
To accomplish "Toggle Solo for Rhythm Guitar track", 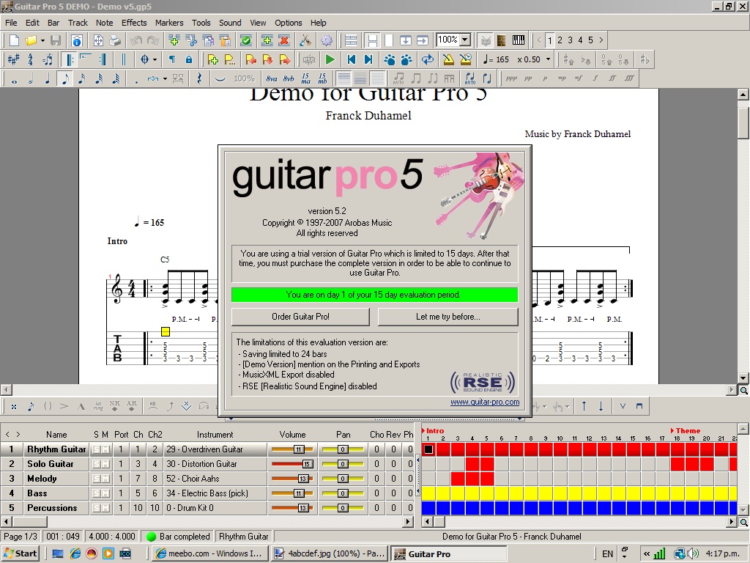I will [97, 449].
